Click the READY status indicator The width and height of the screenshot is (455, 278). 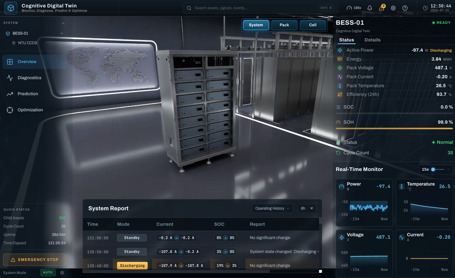441,23
